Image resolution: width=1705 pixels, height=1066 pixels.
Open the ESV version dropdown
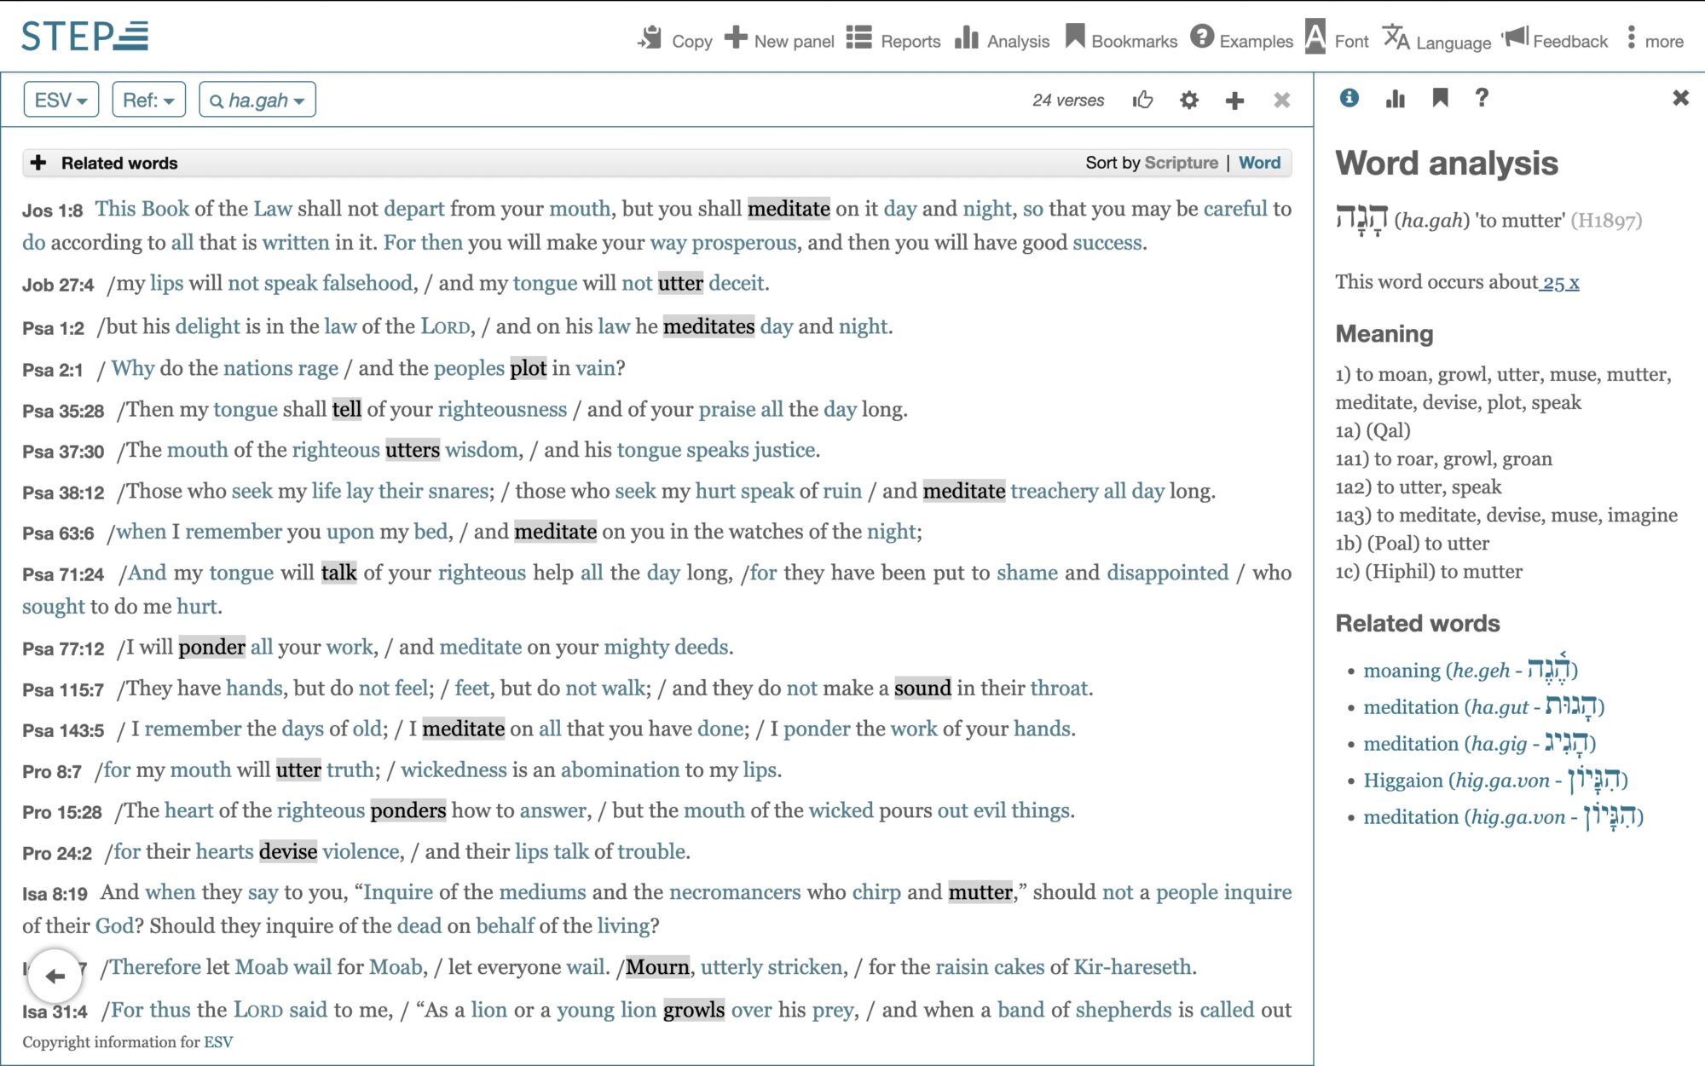60,99
